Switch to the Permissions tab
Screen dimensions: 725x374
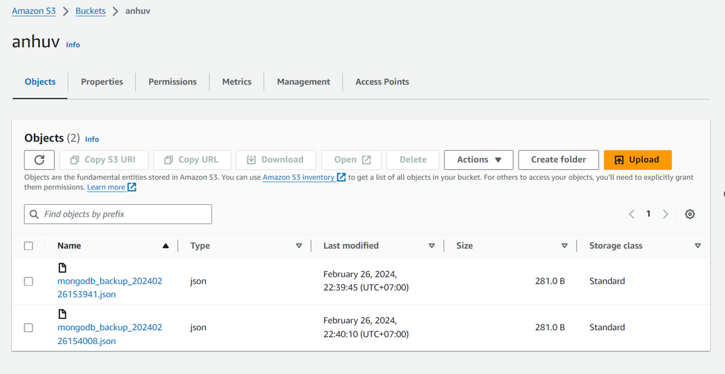point(172,81)
